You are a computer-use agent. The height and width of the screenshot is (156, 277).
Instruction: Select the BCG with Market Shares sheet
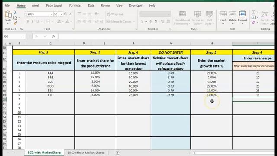[45, 153]
